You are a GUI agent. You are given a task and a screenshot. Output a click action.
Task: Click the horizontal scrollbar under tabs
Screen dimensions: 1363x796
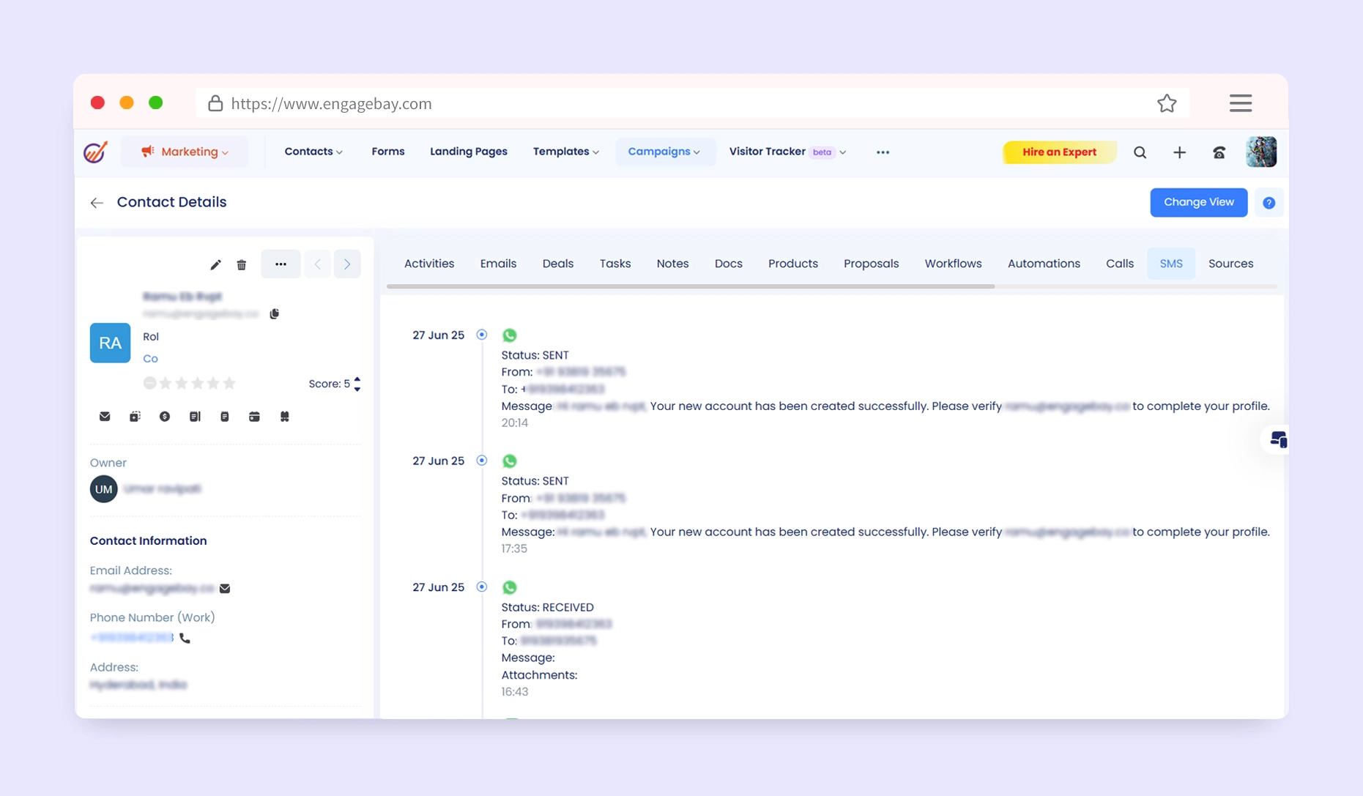tap(690, 286)
